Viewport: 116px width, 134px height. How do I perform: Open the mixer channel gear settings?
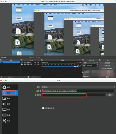point(80,66)
